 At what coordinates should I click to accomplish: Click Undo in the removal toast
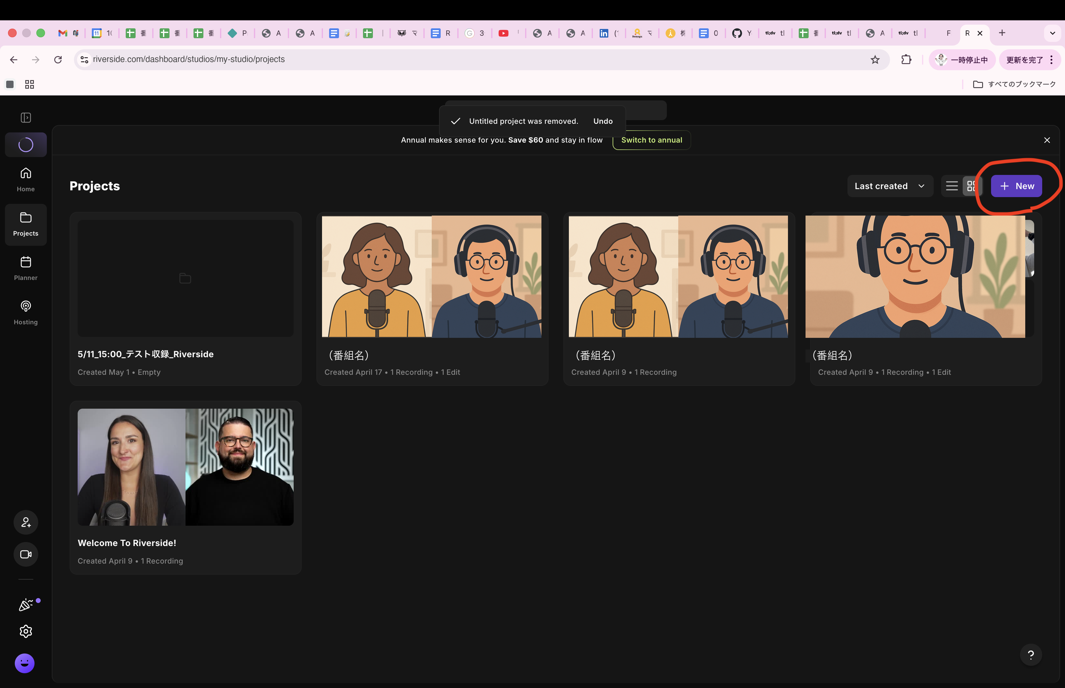tap(603, 121)
